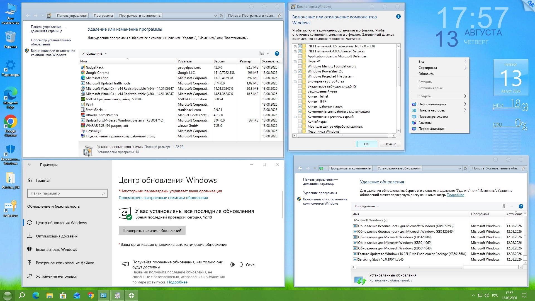Click the view options icon in installed updates toolbar
The image size is (535, 301).
click(x=505, y=206)
